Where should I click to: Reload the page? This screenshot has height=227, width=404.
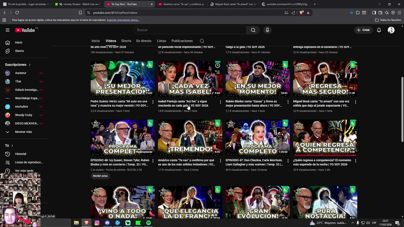17,13
